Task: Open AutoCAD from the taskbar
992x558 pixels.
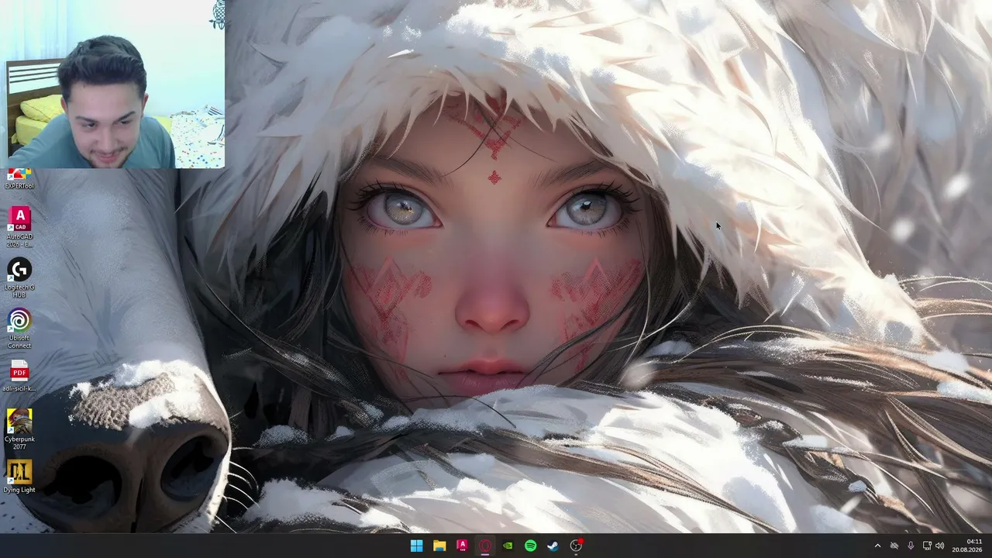Action: tap(462, 546)
